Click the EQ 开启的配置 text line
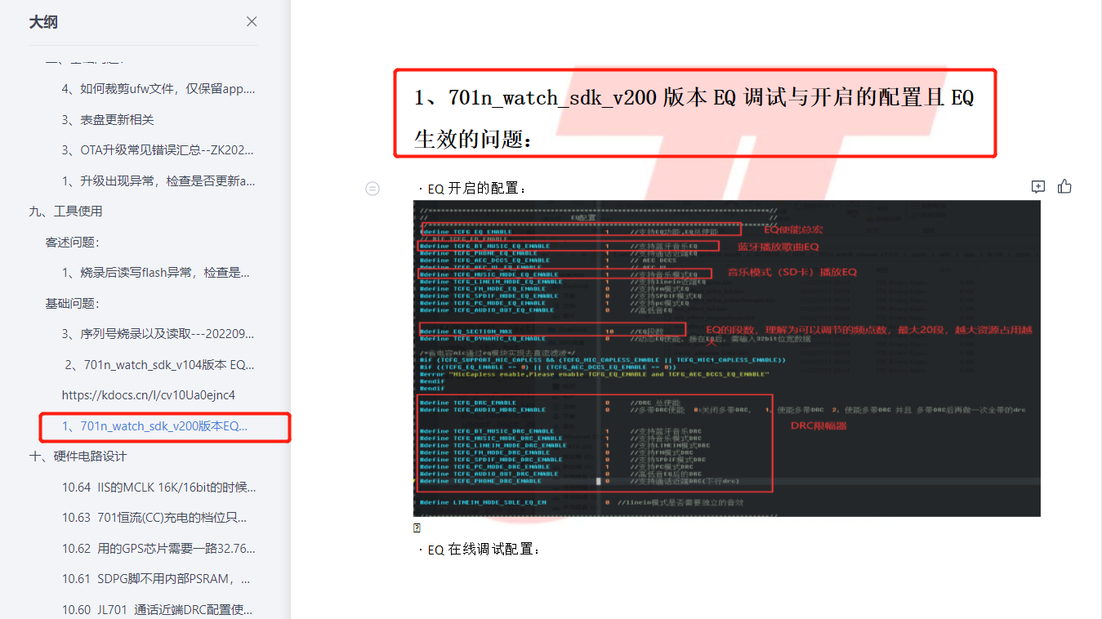 (474, 189)
